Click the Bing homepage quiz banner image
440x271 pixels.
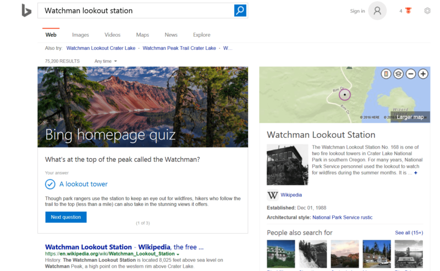point(143,107)
